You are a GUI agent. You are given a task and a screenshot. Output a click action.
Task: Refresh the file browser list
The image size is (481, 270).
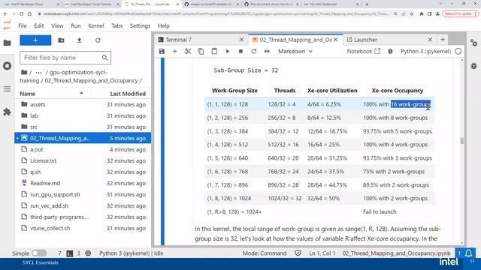click(x=98, y=40)
